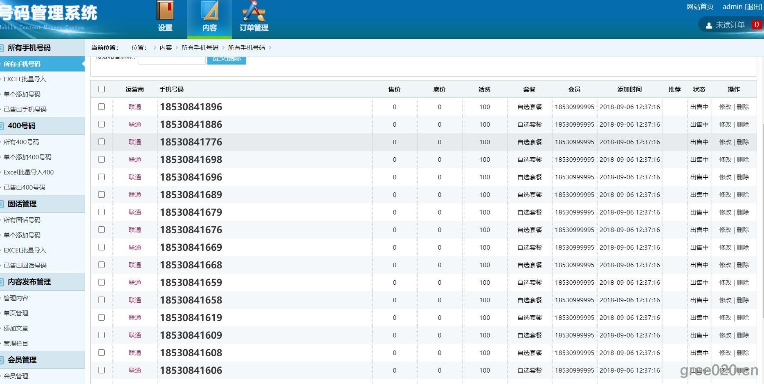
Task: Check the box for number 18530841896
Action: click(101, 107)
